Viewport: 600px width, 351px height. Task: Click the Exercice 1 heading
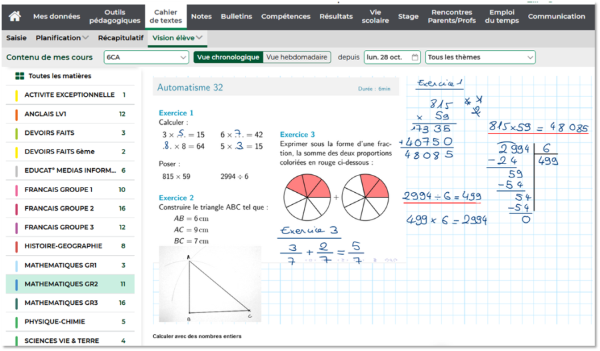click(176, 113)
